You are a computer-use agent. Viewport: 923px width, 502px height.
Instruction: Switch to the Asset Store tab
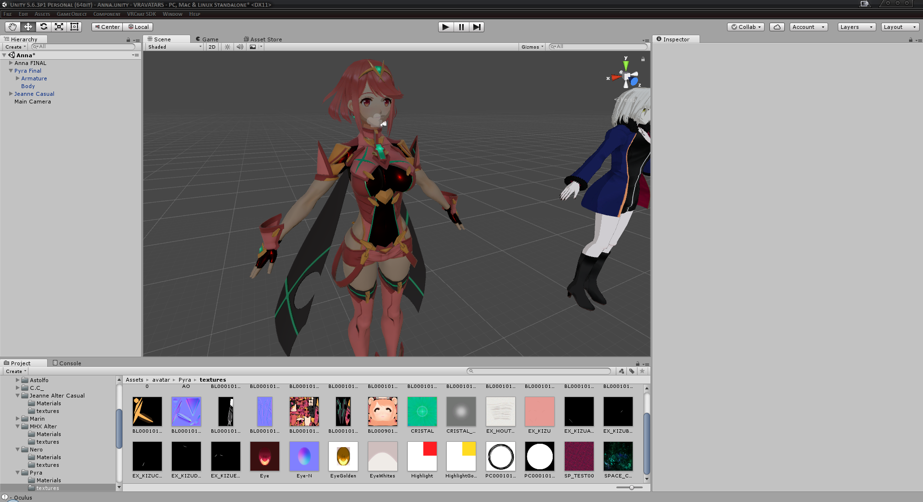click(263, 39)
